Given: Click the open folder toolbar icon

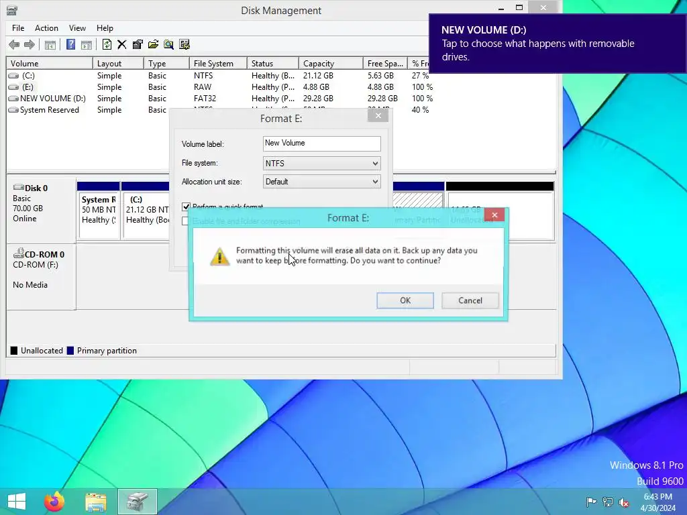Looking at the screenshot, I should pos(153,44).
